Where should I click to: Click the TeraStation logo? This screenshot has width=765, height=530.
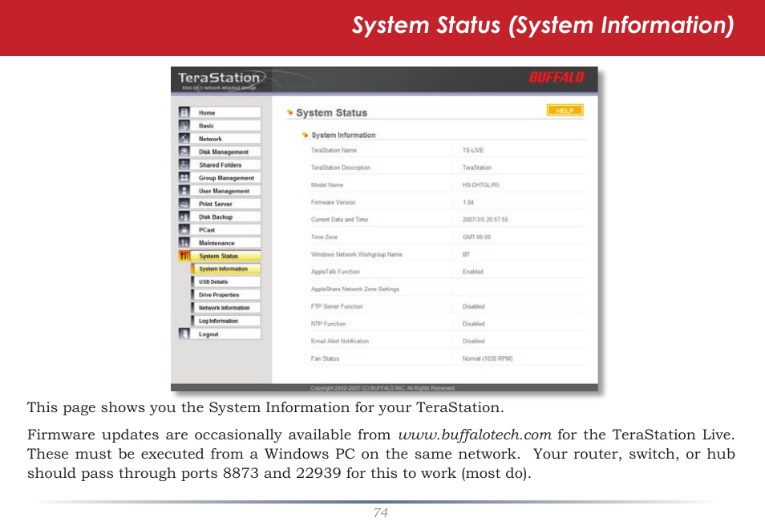pos(221,80)
